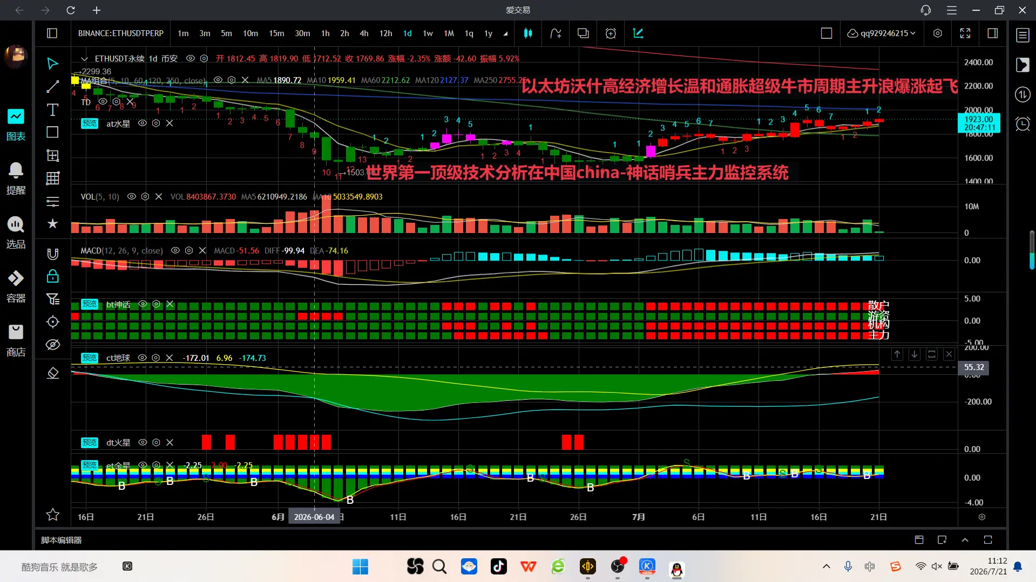Select the eraser tool
The width and height of the screenshot is (1036, 582).
(x=52, y=373)
